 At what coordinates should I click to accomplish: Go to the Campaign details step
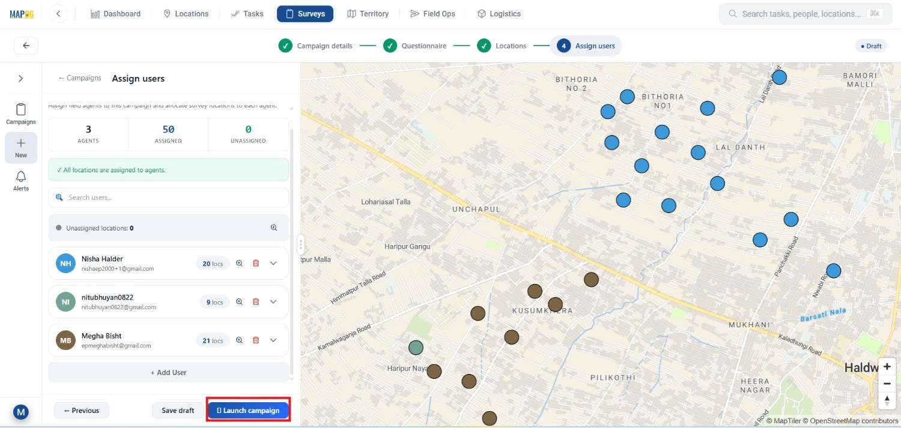coord(315,46)
